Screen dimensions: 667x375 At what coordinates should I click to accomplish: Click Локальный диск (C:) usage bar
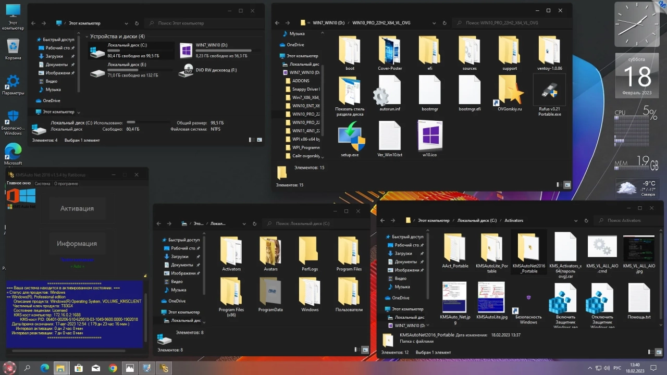coord(139,51)
